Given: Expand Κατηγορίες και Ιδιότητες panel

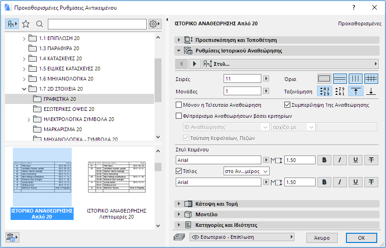Looking at the screenshot, I should 179,225.
